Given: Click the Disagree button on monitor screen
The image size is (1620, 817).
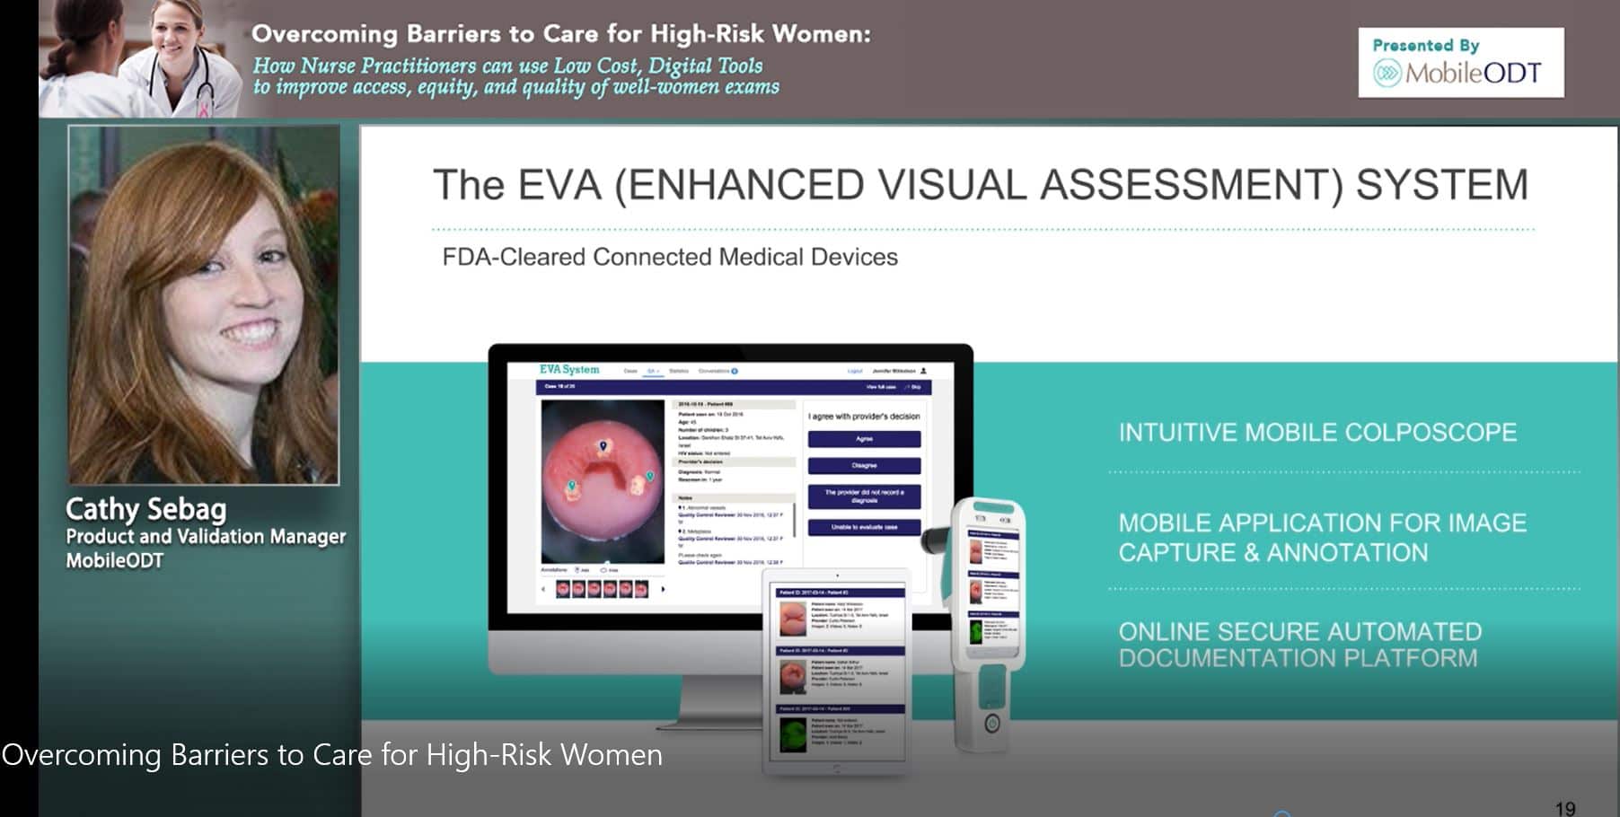Looking at the screenshot, I should (864, 466).
